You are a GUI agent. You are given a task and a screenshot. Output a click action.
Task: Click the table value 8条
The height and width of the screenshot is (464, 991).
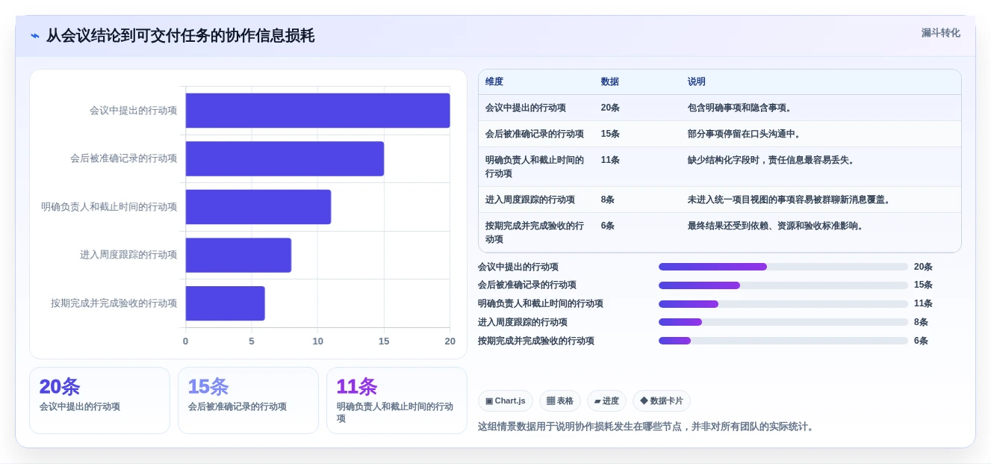click(x=607, y=199)
